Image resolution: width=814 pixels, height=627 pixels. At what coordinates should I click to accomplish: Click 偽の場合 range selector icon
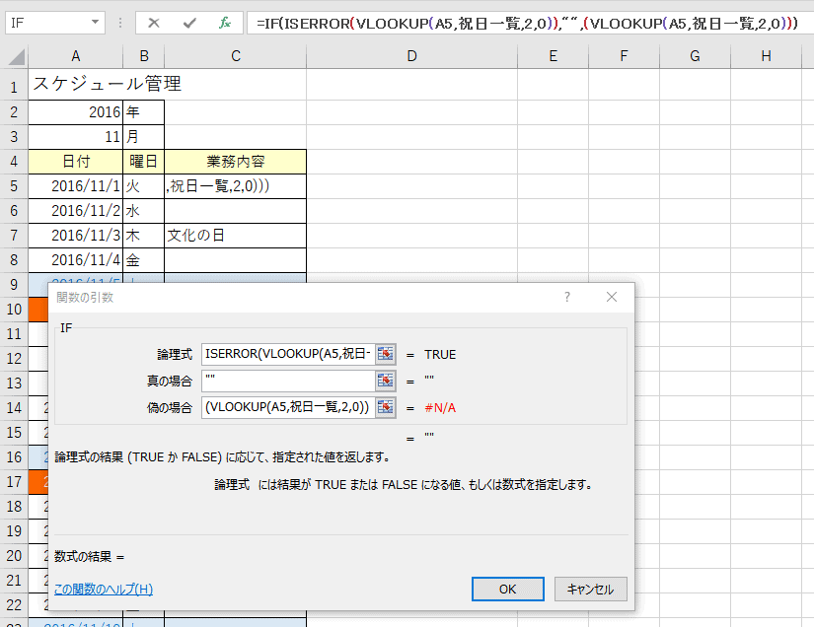coord(385,407)
